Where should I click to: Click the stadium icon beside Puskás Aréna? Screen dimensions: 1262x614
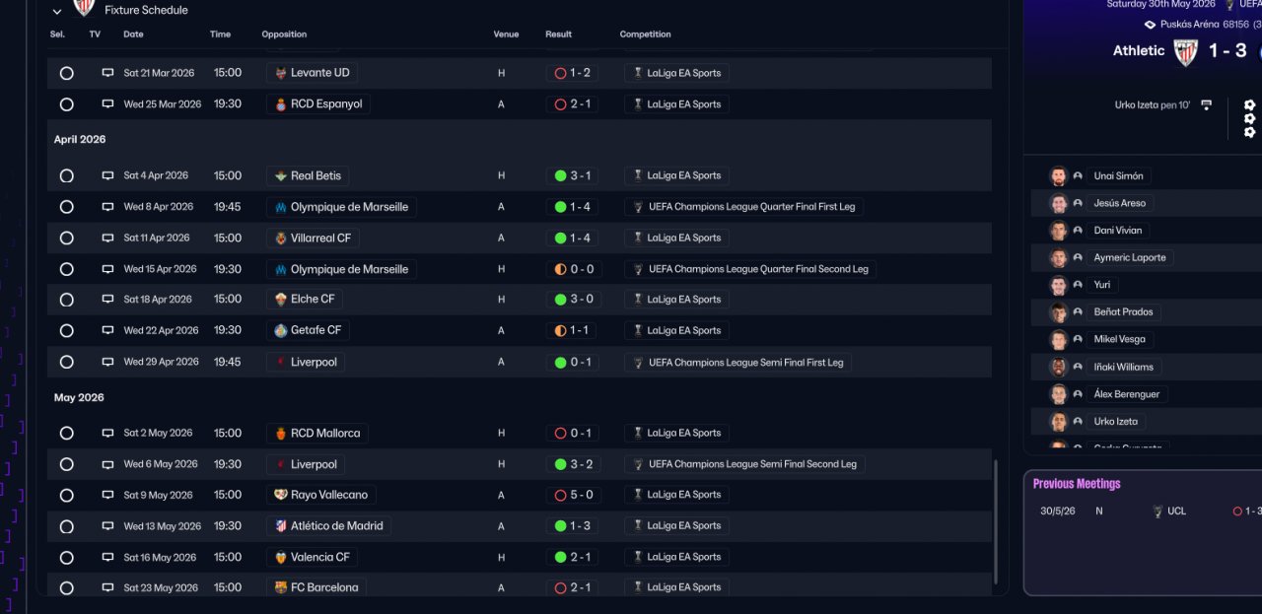point(1150,25)
